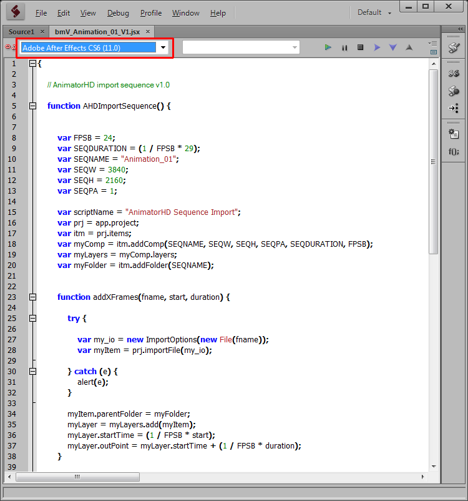The height and width of the screenshot is (501, 468).
Task: Click line number 18 in the gutter
Action: 12,244
